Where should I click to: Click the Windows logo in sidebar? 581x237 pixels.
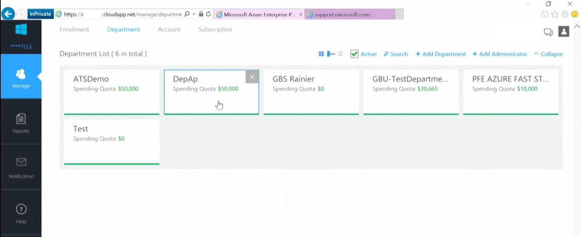point(21,29)
